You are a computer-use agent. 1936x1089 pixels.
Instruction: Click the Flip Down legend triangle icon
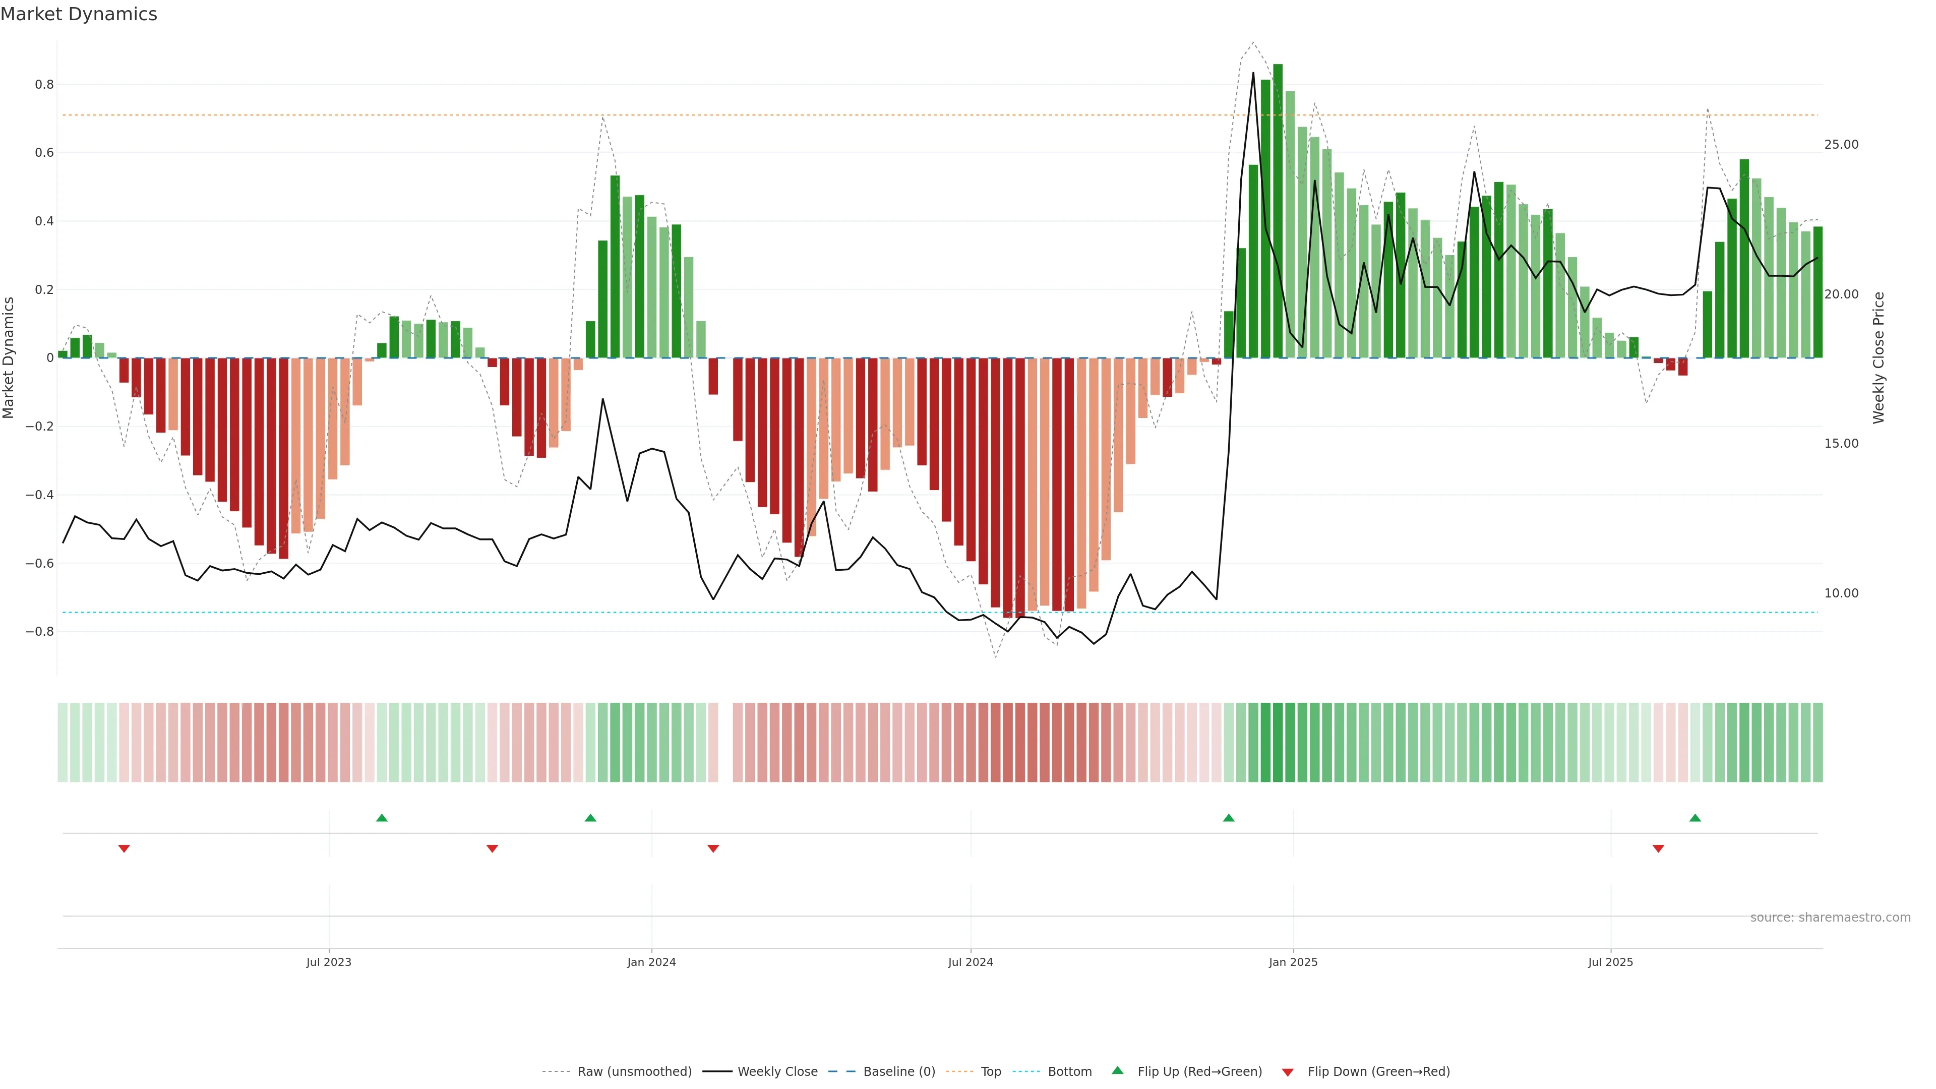coord(1288,1072)
